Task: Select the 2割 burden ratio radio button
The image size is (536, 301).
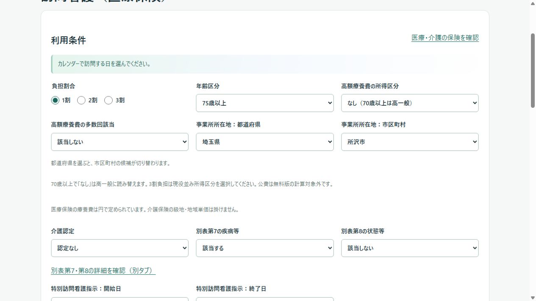Action: click(81, 100)
